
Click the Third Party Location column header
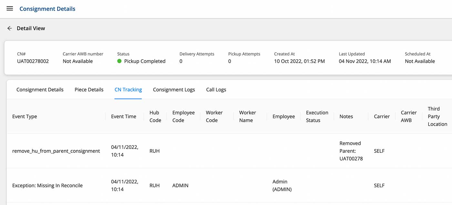pyautogui.click(x=437, y=116)
